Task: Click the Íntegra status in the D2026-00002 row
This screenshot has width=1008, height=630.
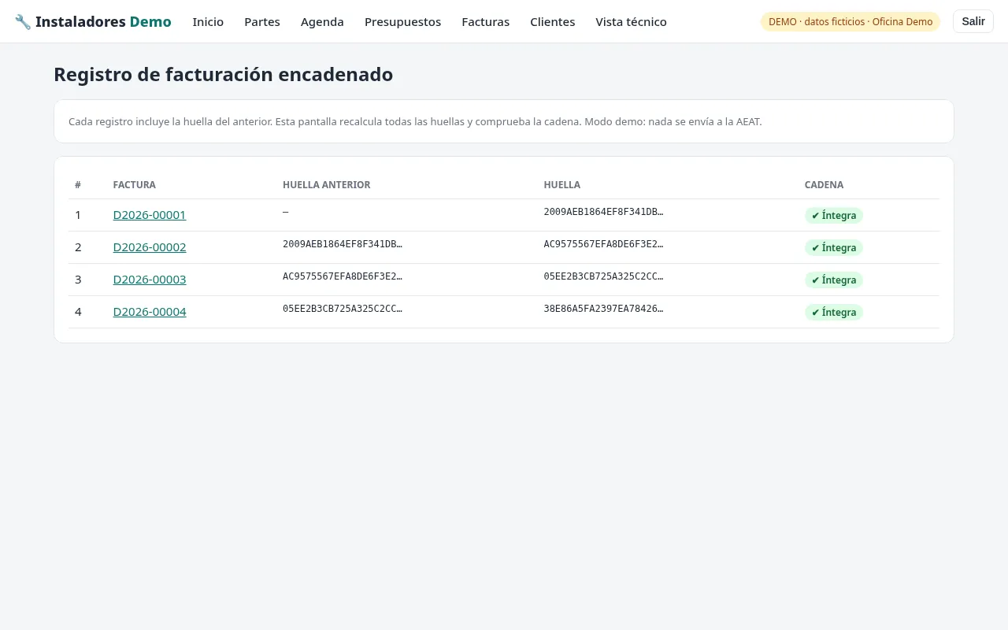Action: point(834,248)
